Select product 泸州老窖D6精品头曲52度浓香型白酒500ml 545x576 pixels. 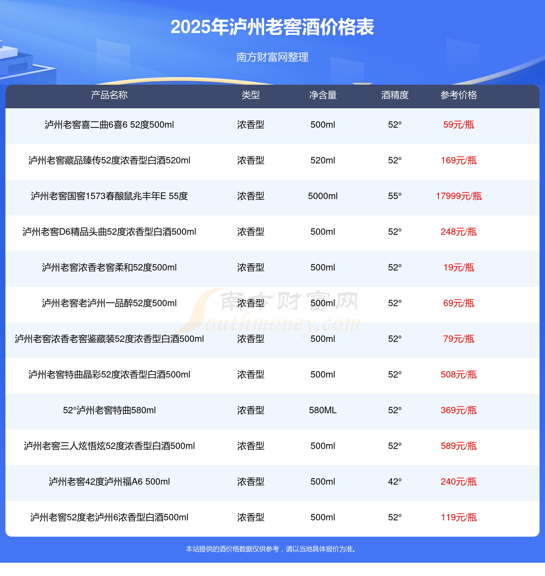pyautogui.click(x=109, y=232)
